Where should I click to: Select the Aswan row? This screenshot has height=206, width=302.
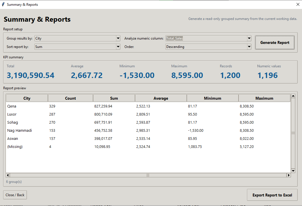point(148,138)
